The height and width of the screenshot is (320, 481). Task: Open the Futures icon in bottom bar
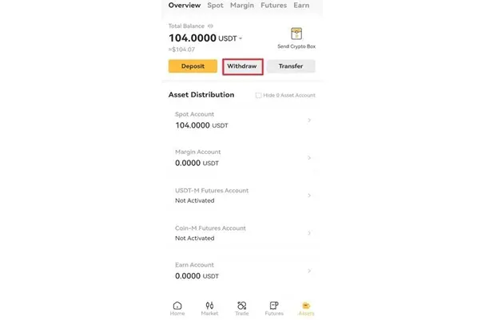274,306
